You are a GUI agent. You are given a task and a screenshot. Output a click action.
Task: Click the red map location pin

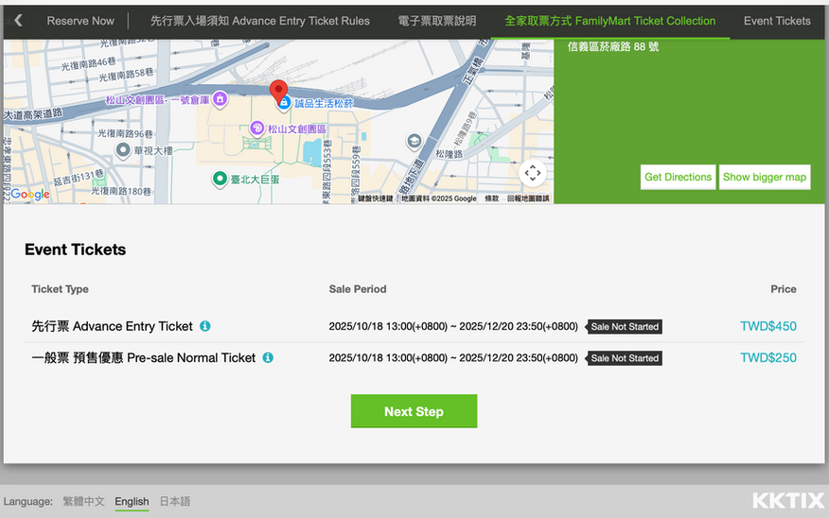click(x=278, y=92)
